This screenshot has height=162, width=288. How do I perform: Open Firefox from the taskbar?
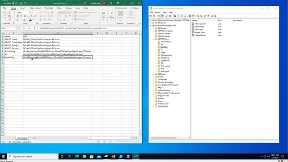pyautogui.click(x=114, y=157)
